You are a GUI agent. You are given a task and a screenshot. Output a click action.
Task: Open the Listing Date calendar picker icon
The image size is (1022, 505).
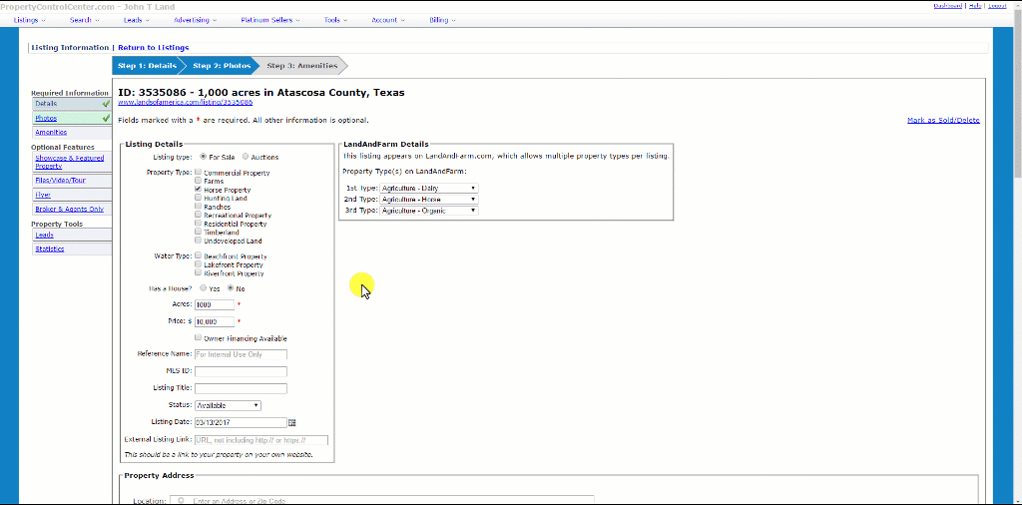(x=292, y=423)
